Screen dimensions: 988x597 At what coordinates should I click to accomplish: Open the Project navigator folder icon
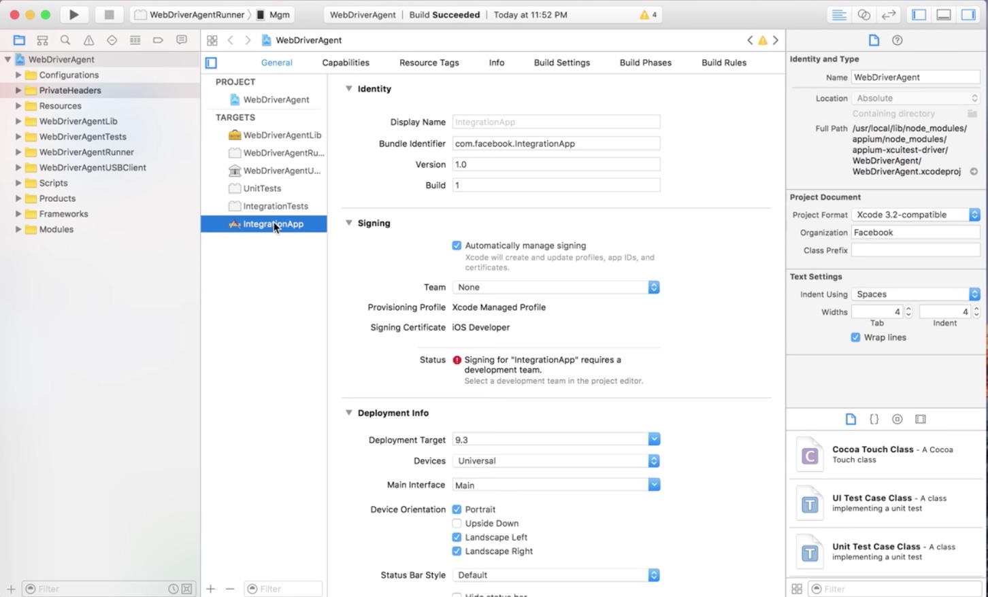19,40
